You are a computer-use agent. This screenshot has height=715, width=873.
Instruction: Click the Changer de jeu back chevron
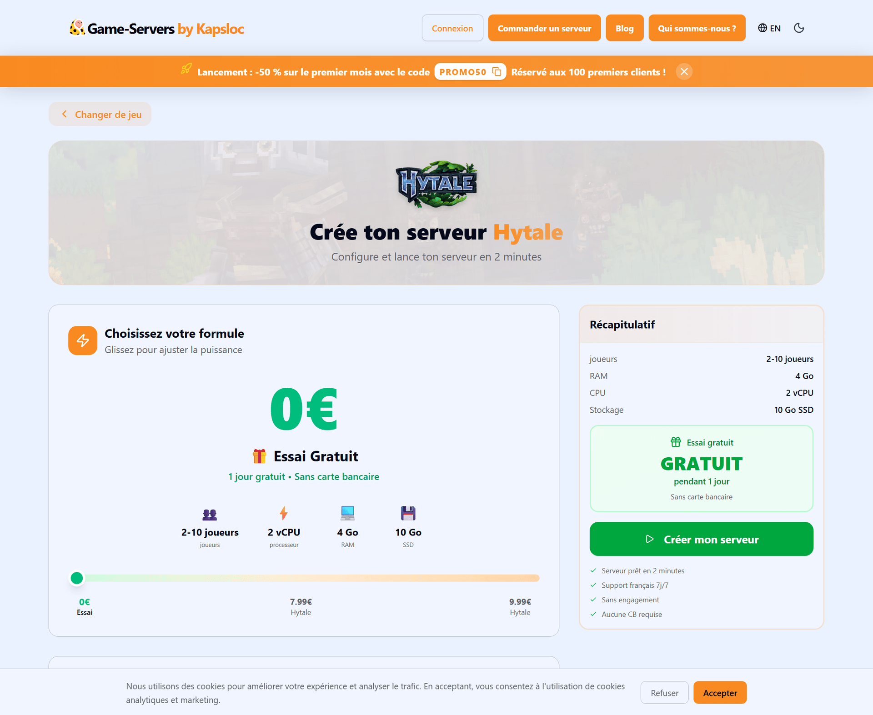65,114
